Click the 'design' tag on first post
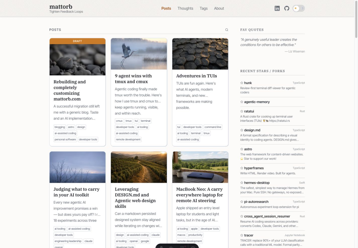358x248 pixels. click(81, 127)
